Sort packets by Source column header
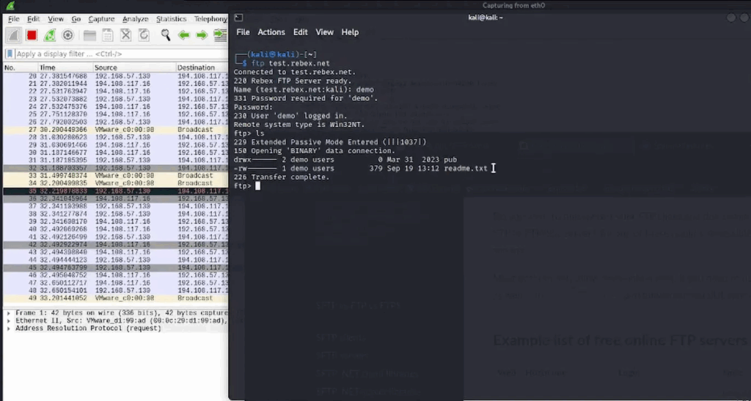This screenshot has height=401, width=751. click(109, 67)
